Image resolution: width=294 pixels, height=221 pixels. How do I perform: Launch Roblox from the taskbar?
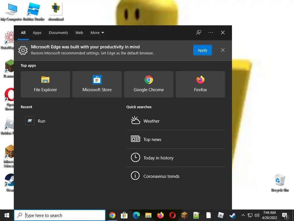[221, 215]
